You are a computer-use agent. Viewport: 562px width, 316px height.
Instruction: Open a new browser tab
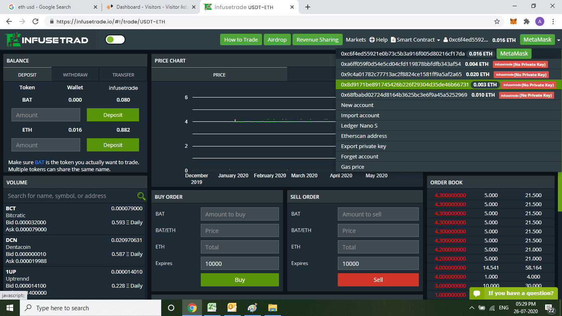click(308, 7)
